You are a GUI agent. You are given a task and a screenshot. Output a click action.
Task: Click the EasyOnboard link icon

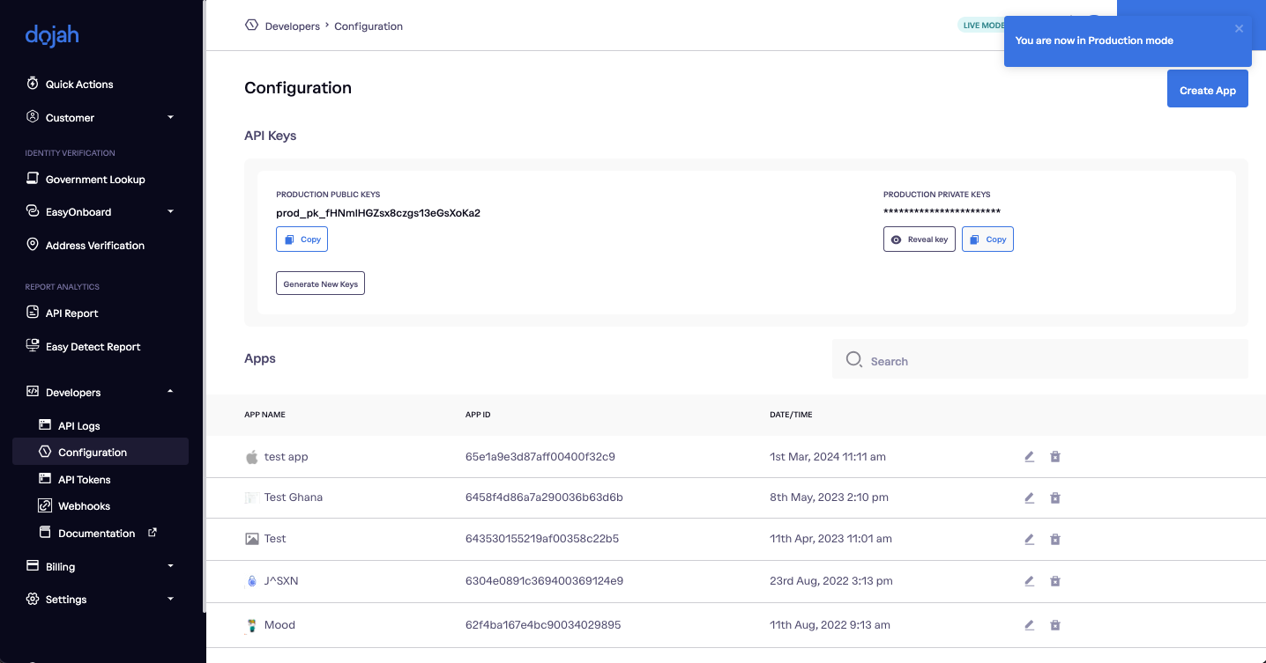click(33, 211)
